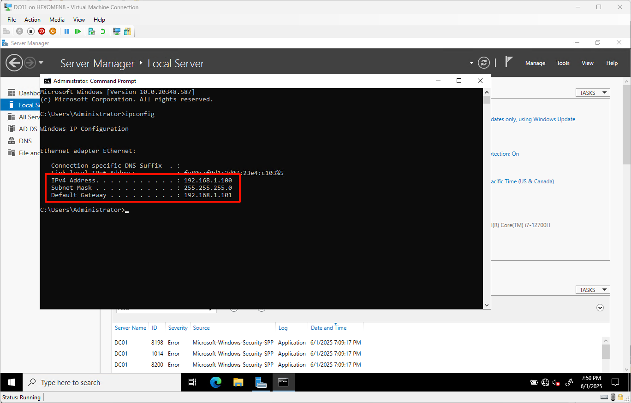Sort events by Date and Time column
Screen dimensions: 631x403
tap(329, 328)
